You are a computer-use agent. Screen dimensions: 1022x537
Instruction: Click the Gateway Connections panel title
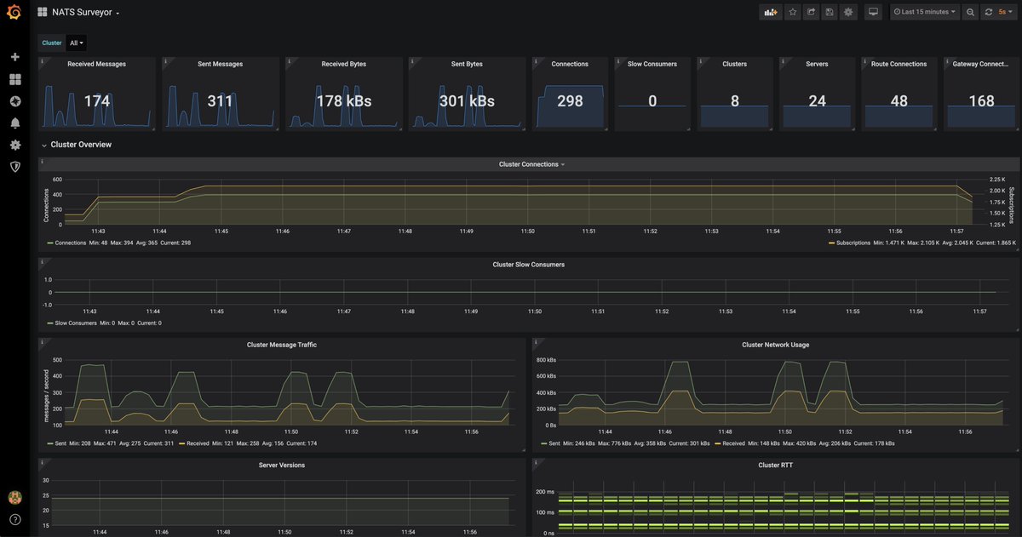pyautogui.click(x=980, y=64)
